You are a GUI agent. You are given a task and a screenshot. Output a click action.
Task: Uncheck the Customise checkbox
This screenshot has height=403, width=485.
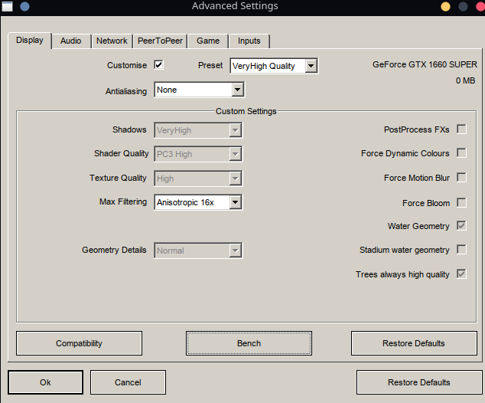point(158,65)
